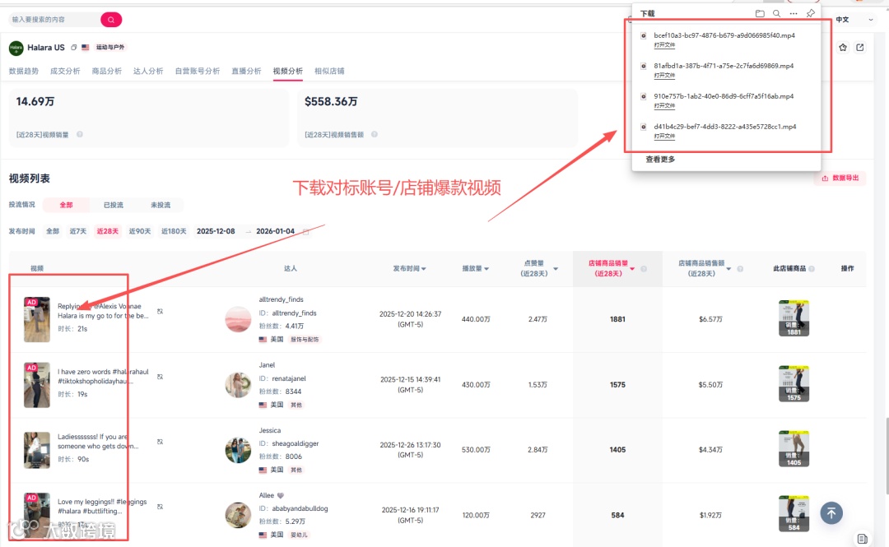
Task: Click translate icon for Jessica's video
Action: tap(160, 442)
